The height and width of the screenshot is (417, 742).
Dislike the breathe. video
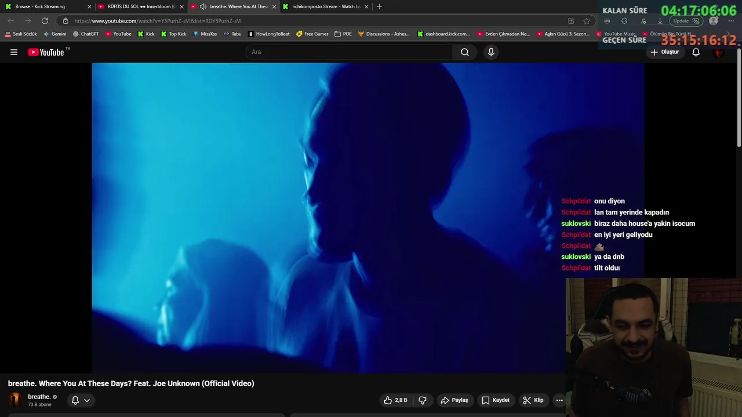[423, 400]
